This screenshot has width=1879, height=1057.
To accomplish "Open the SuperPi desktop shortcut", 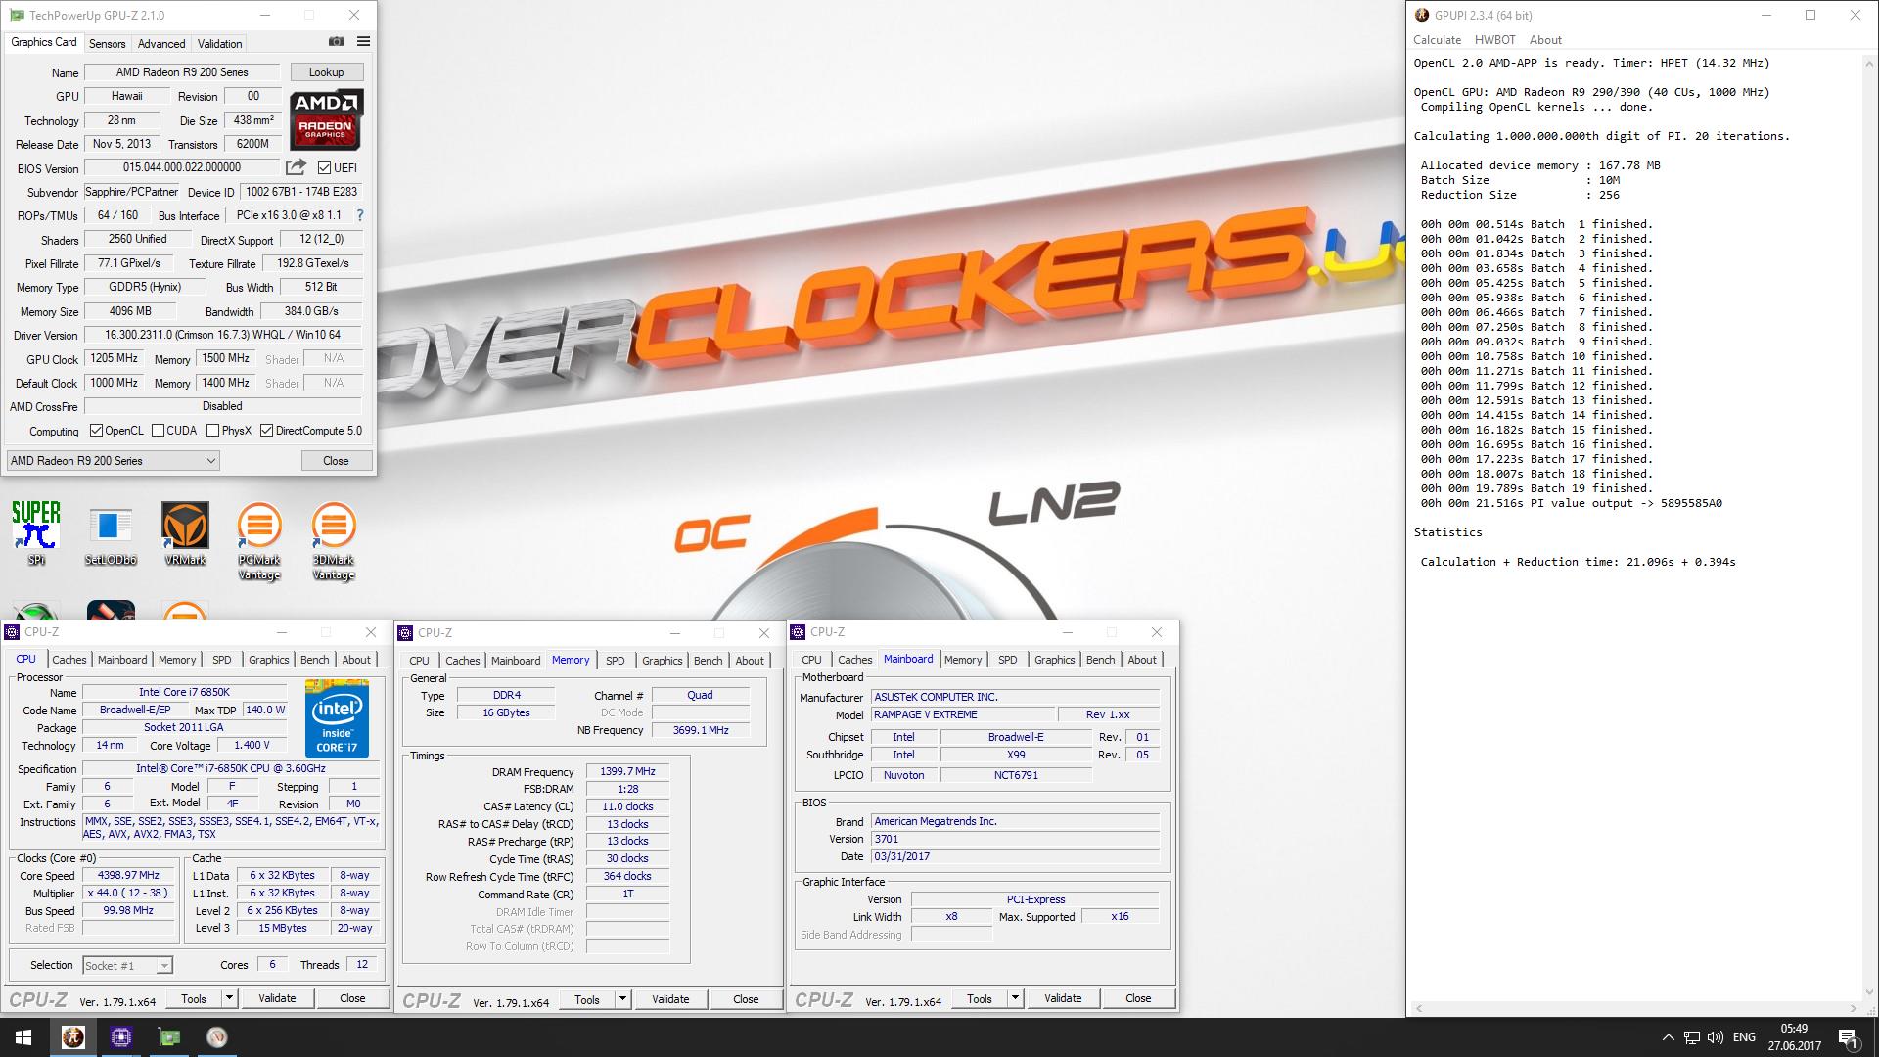I will [x=36, y=533].
